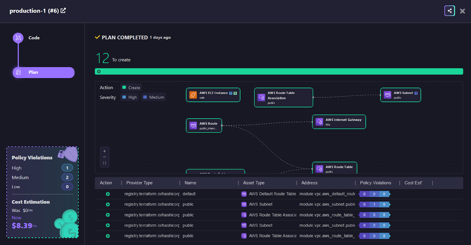
Task: Click AWS Default Route Table asset icon
Action: click(x=244, y=194)
